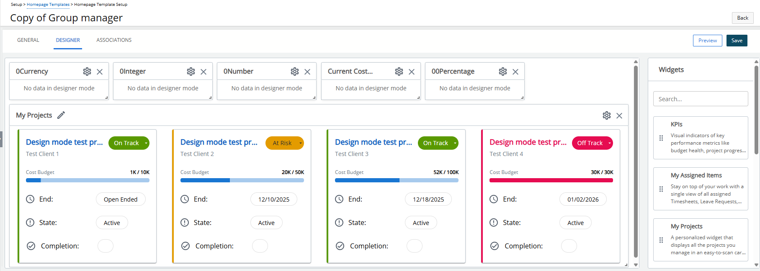Screen dimensions: 760x271
Task: Open the At Risk status dropdown
Action: (x=300, y=143)
